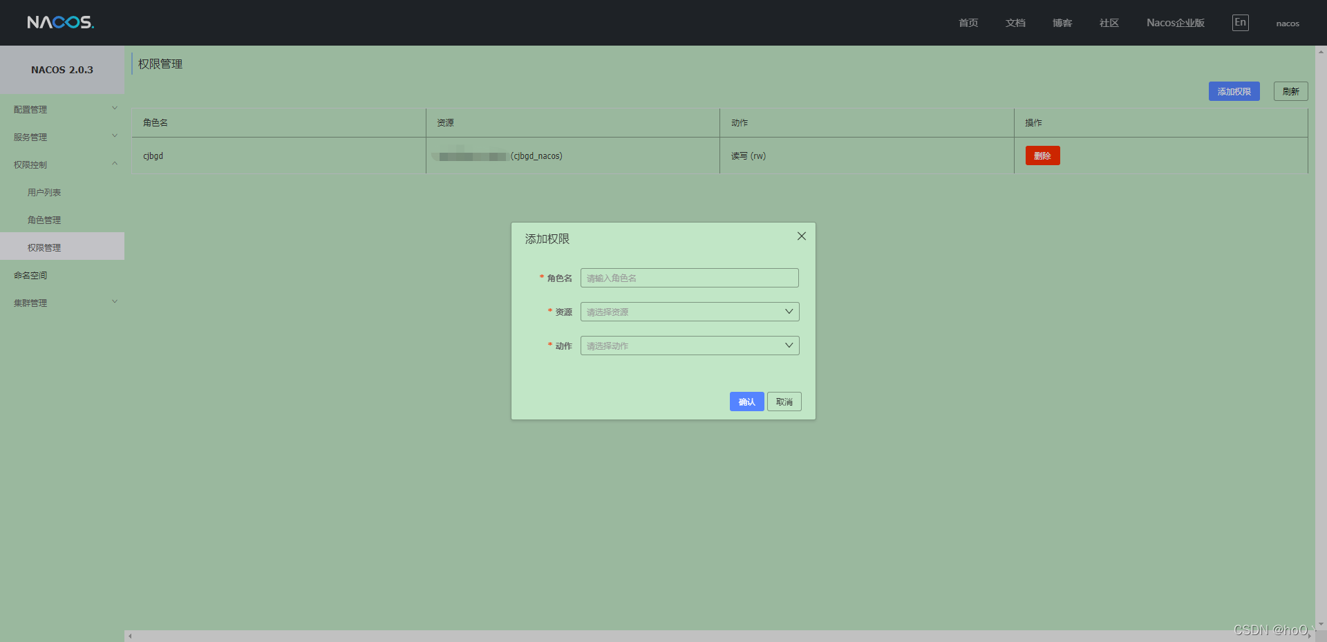Viewport: 1327px width, 642px height.
Task: Click the vertical scrollbar up arrow
Action: pyautogui.click(x=1321, y=51)
